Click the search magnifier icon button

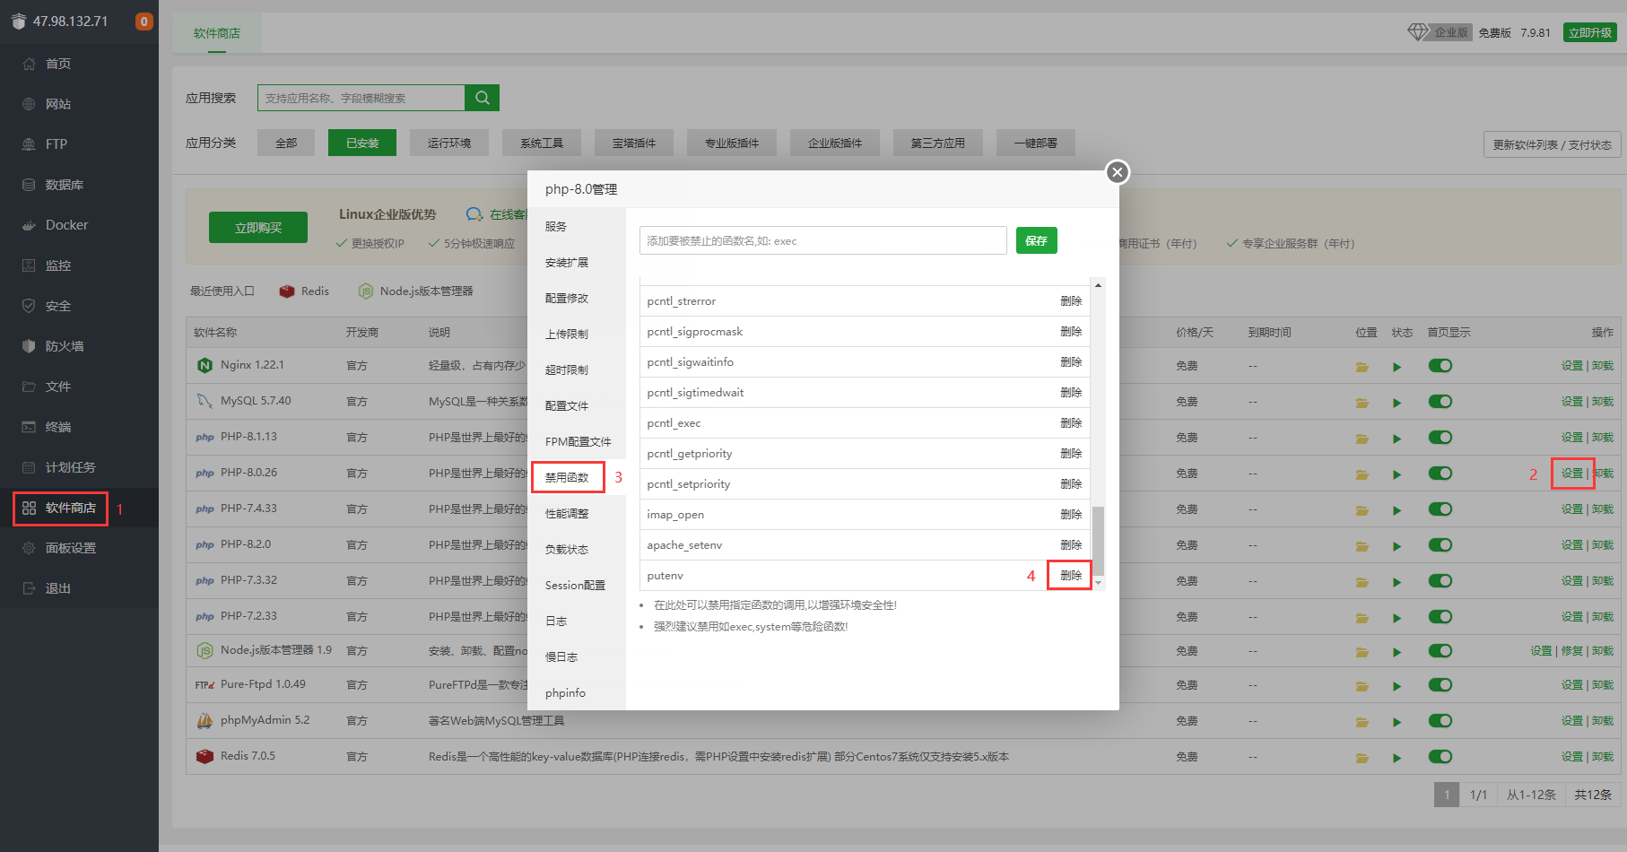point(482,98)
